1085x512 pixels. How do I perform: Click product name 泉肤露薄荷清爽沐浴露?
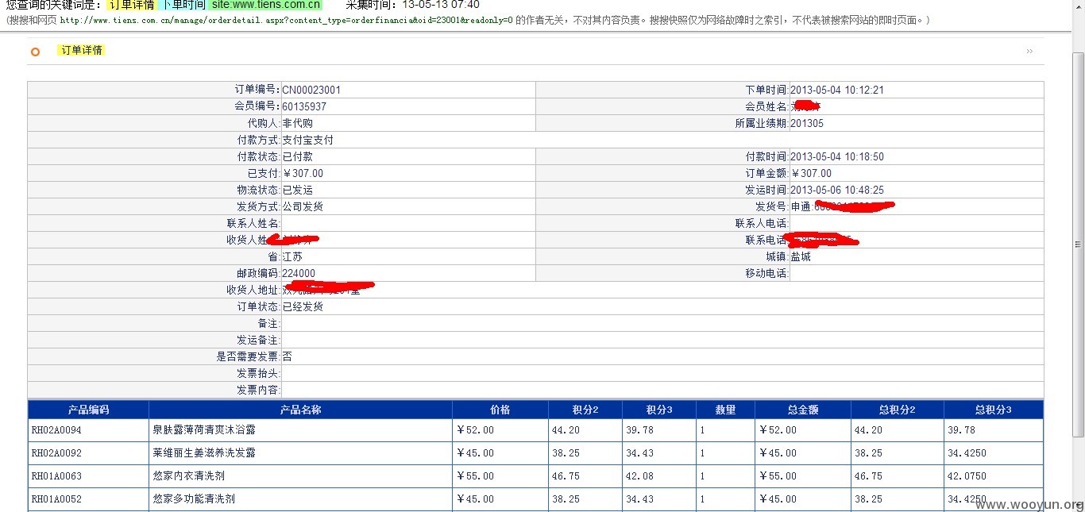point(204,430)
